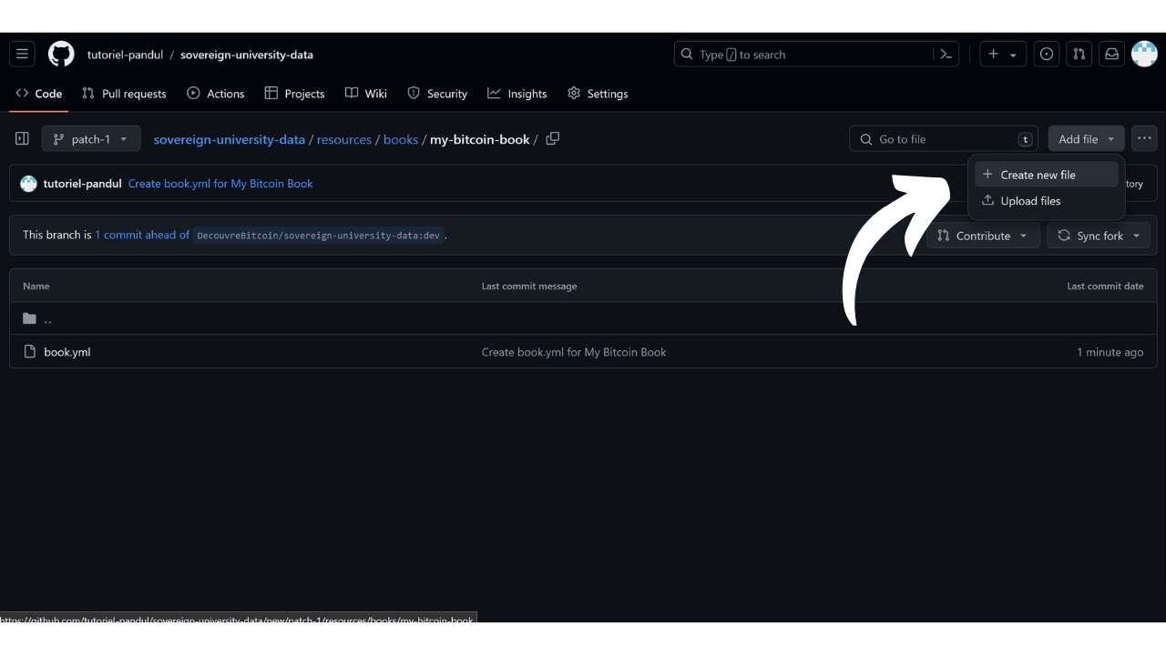Open the user avatar menu

pos(1144,55)
